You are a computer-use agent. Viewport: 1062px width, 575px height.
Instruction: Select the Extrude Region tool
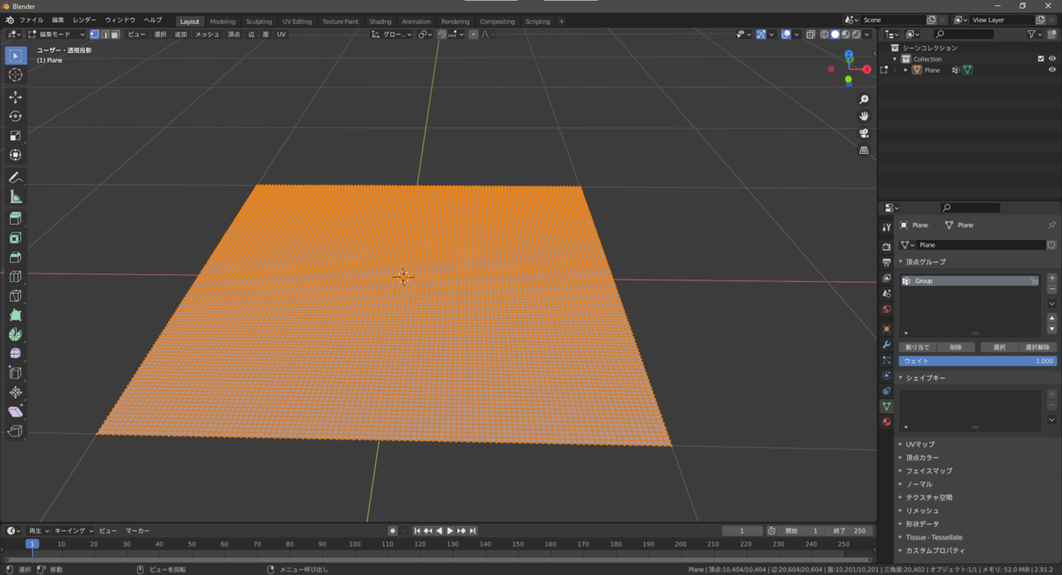(16, 218)
